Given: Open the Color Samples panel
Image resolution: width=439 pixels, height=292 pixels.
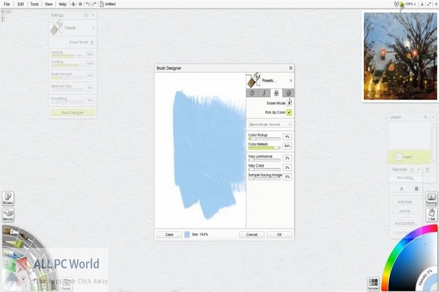Looking at the screenshot, I should (x=373, y=284).
